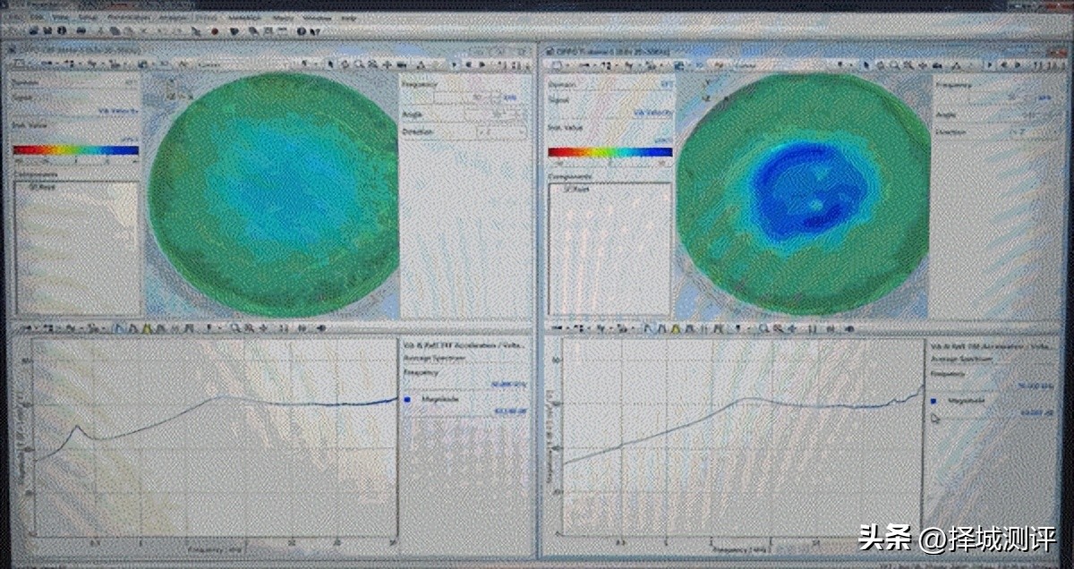Open the File menu

pos(14,17)
